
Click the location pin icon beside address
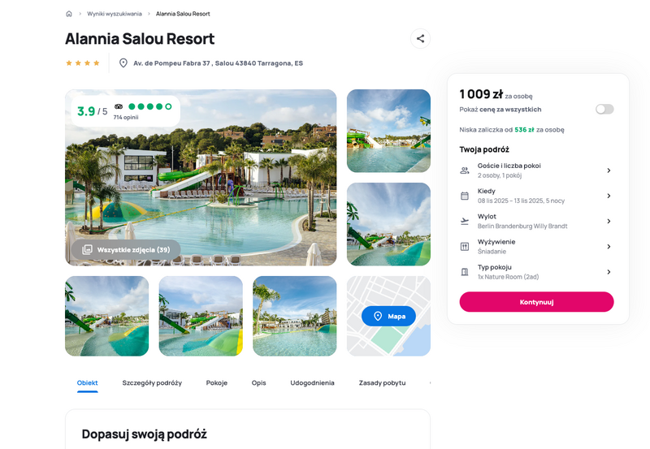click(x=123, y=63)
